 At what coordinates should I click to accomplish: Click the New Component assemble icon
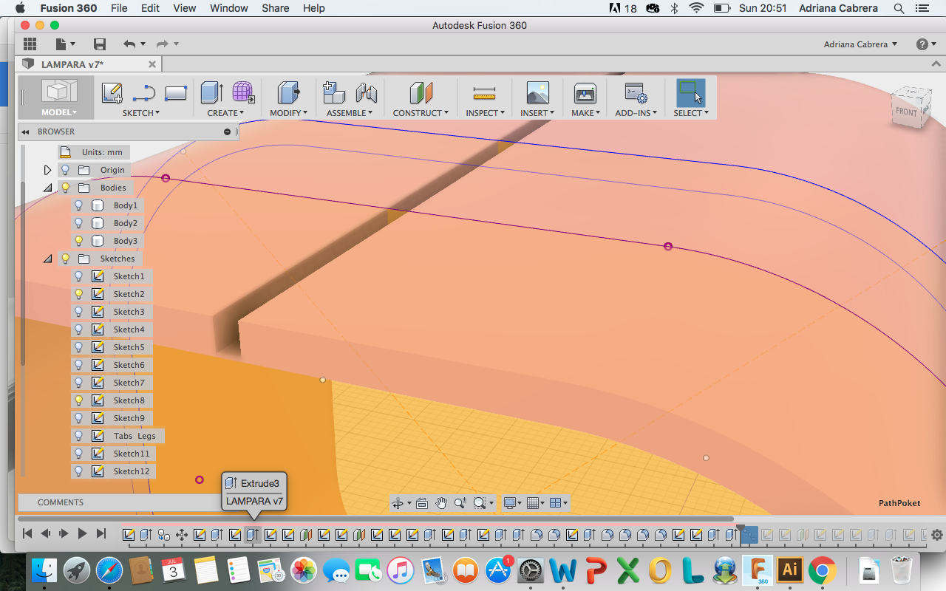(x=334, y=92)
